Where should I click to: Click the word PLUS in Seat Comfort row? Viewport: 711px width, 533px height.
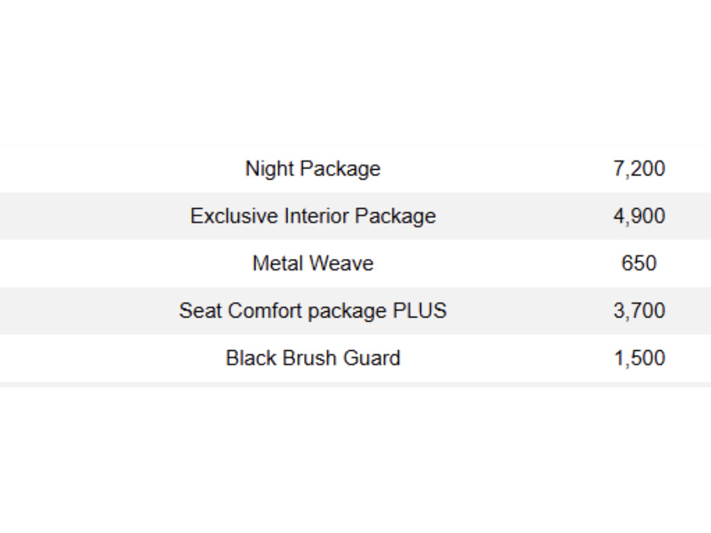(x=419, y=310)
